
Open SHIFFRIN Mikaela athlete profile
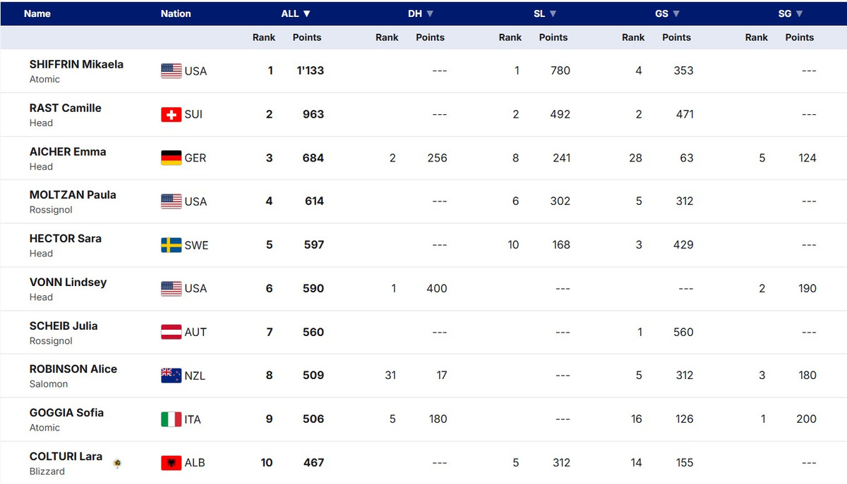tap(76, 64)
